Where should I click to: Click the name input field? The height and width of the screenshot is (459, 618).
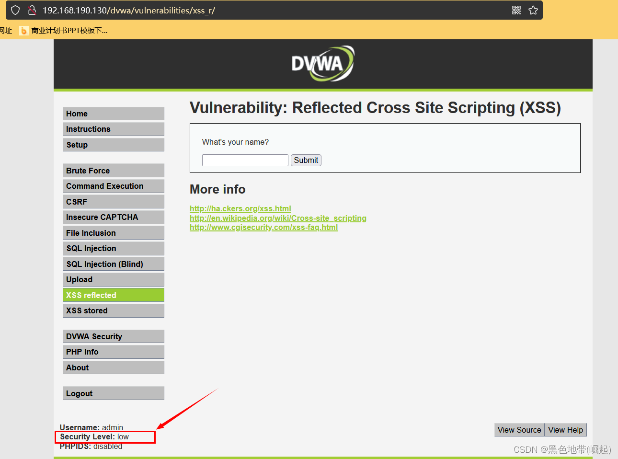245,160
